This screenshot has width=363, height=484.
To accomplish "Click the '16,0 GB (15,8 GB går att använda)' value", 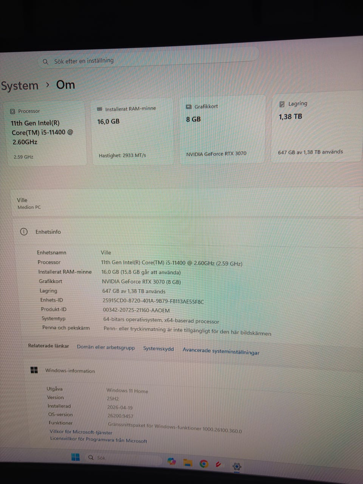I will point(141,272).
